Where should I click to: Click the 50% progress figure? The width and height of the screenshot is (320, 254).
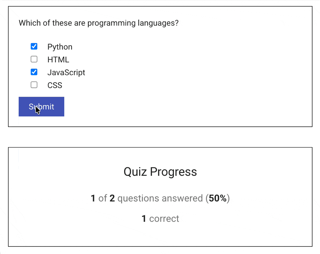click(218, 198)
